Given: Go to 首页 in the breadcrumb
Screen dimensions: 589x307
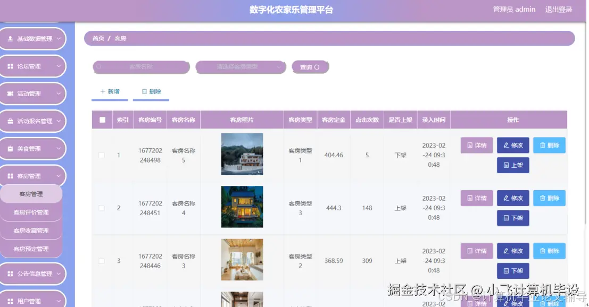Looking at the screenshot, I should (x=98, y=38).
